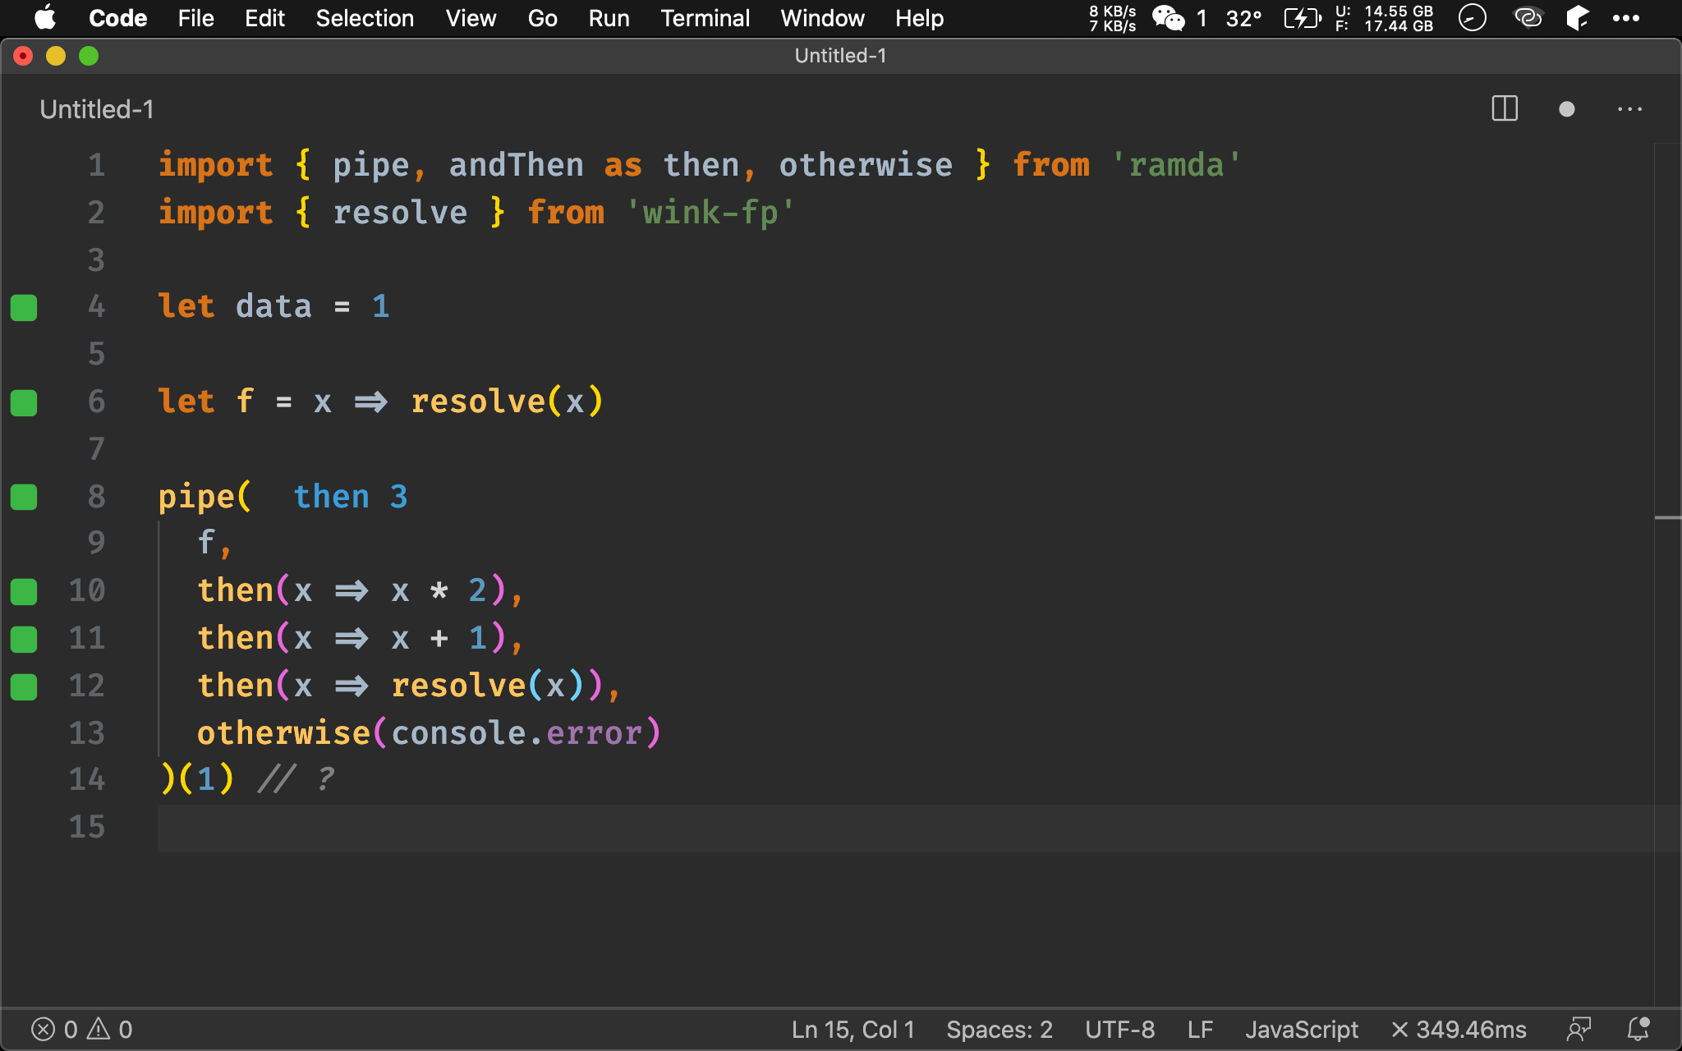Split the editor to the right
This screenshot has height=1051, width=1682.
[1505, 108]
